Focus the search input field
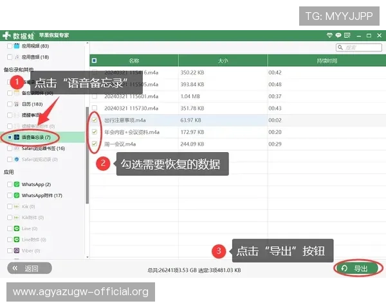This screenshot has width=386, height=308. [x=359, y=47]
